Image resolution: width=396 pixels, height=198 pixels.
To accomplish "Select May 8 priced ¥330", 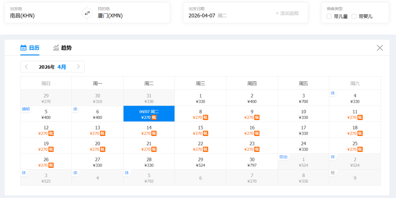I will coord(304,177).
